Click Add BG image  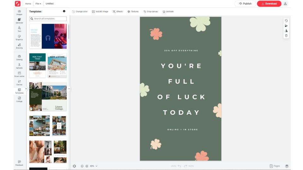pyautogui.click(x=100, y=12)
